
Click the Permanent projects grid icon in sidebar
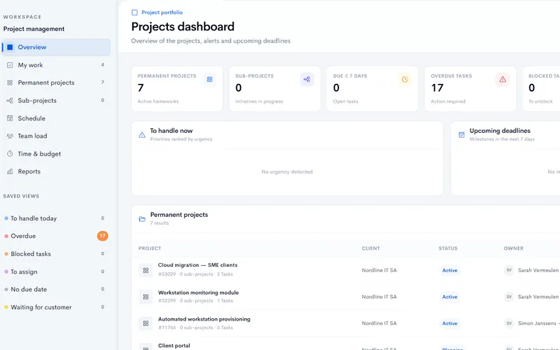click(x=10, y=82)
